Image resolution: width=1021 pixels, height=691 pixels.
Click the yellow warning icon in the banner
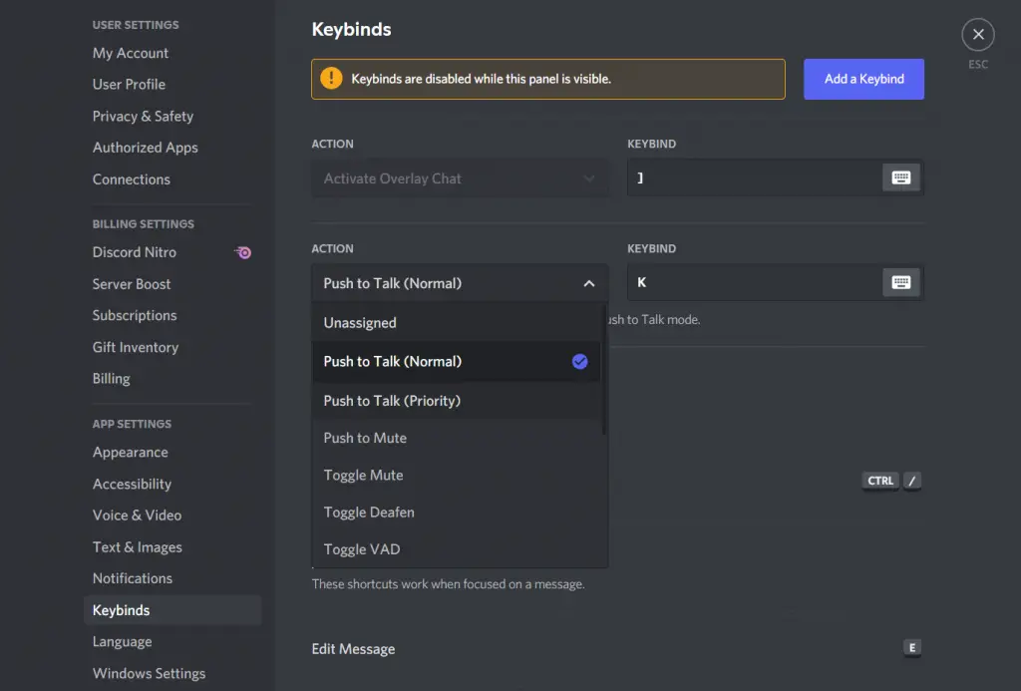331,79
